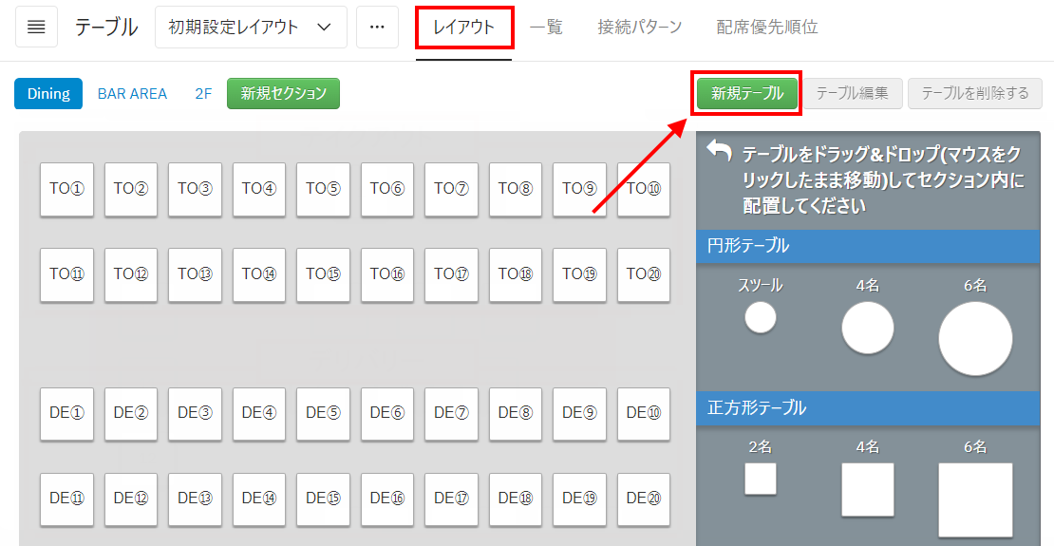Click the 円形テーブル header
The image size is (1054, 546).
(869, 246)
